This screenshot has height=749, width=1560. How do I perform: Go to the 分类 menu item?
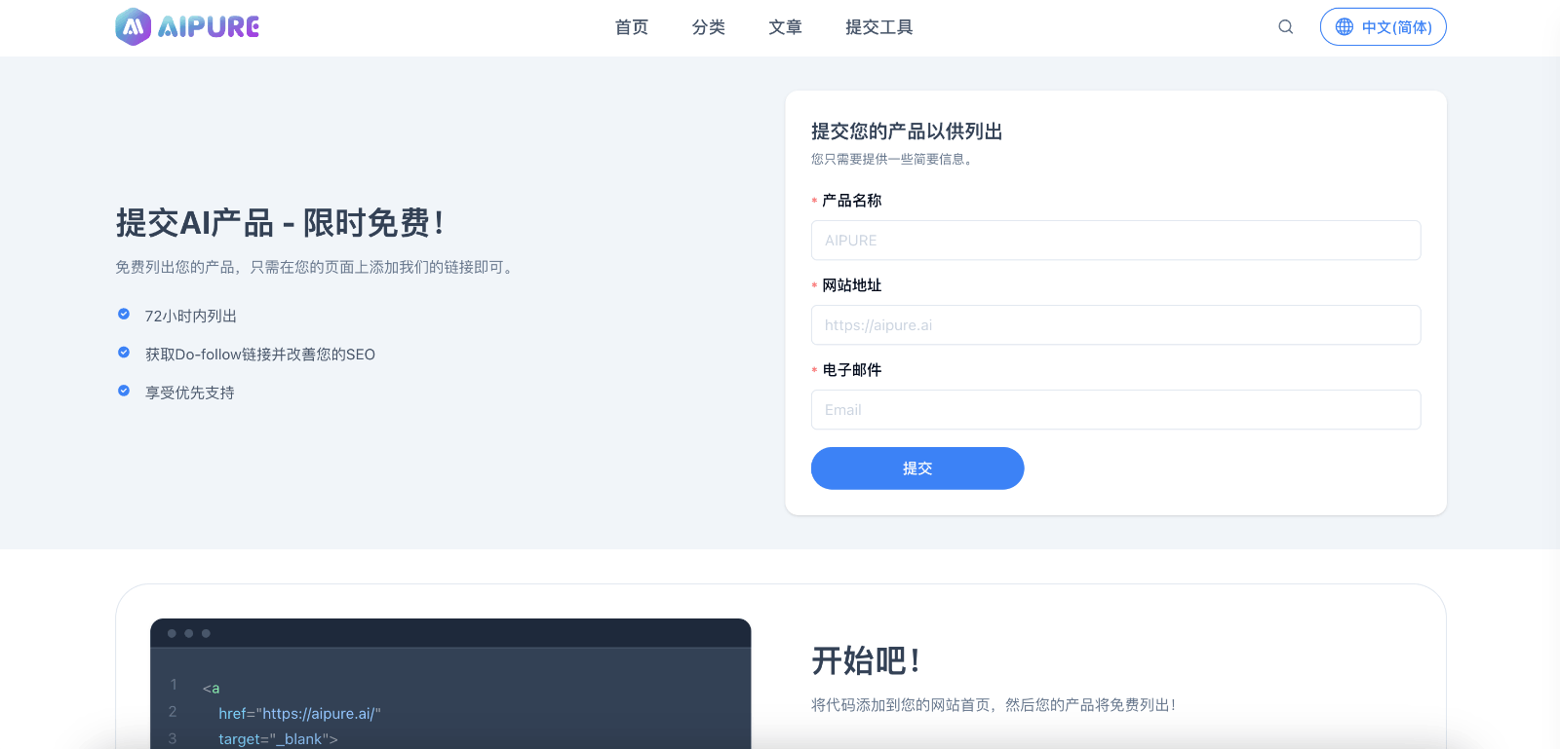(708, 27)
